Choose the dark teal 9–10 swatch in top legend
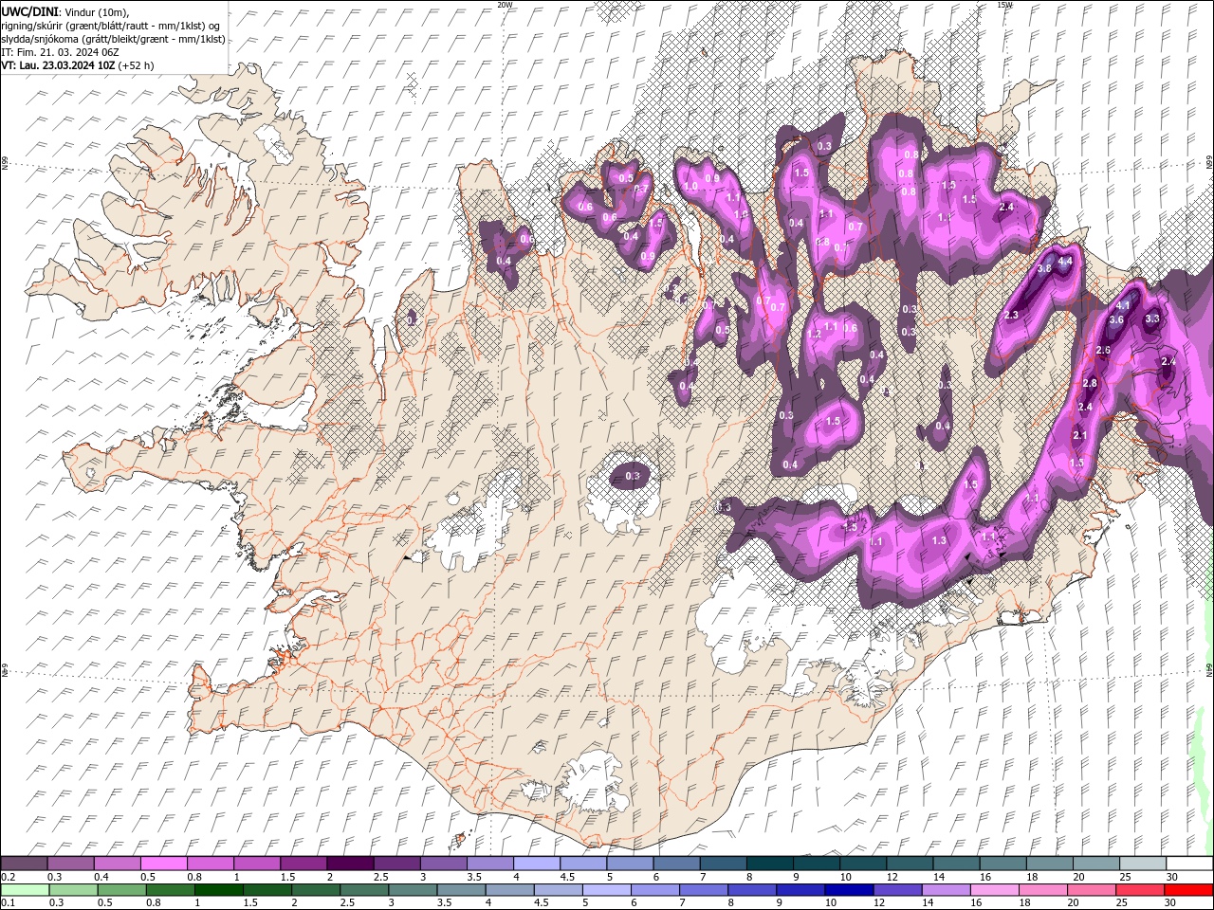Viewport: 1214px width, 910px height. pyautogui.click(x=817, y=864)
